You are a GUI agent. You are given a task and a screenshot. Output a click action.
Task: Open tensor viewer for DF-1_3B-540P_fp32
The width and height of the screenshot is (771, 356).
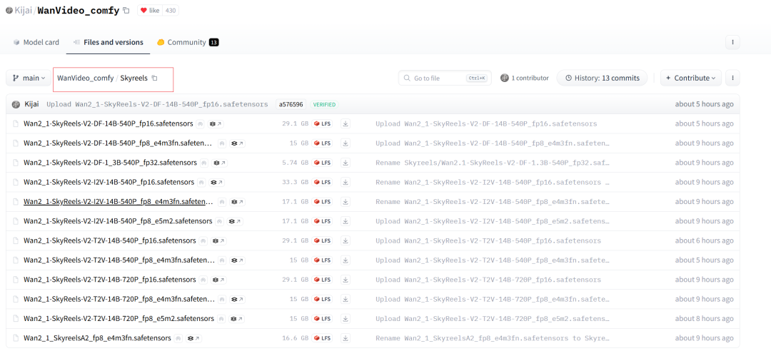(219, 163)
